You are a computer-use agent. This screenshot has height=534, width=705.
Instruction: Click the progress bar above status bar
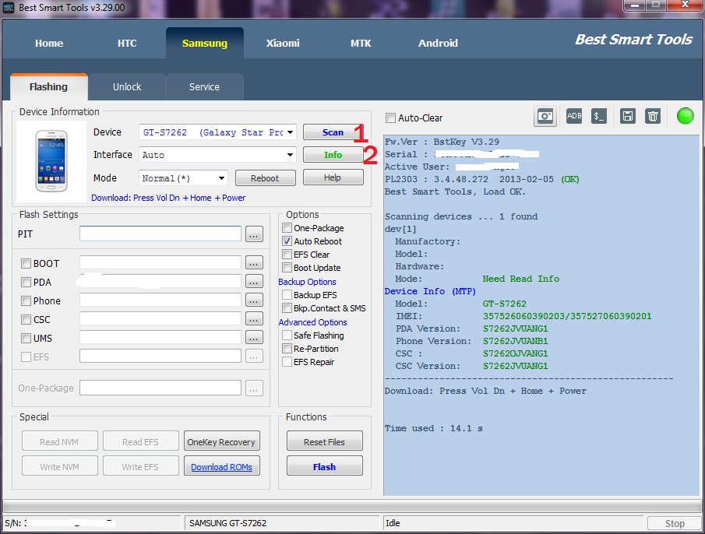[351, 507]
